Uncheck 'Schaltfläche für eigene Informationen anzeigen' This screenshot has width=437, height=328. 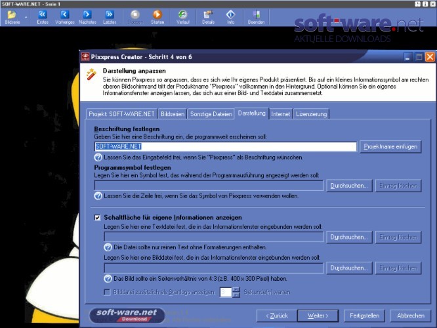(x=97, y=218)
